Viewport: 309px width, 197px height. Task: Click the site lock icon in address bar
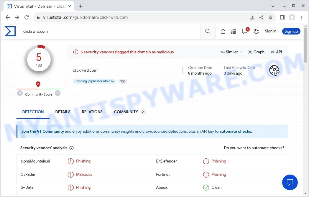click(x=38, y=17)
